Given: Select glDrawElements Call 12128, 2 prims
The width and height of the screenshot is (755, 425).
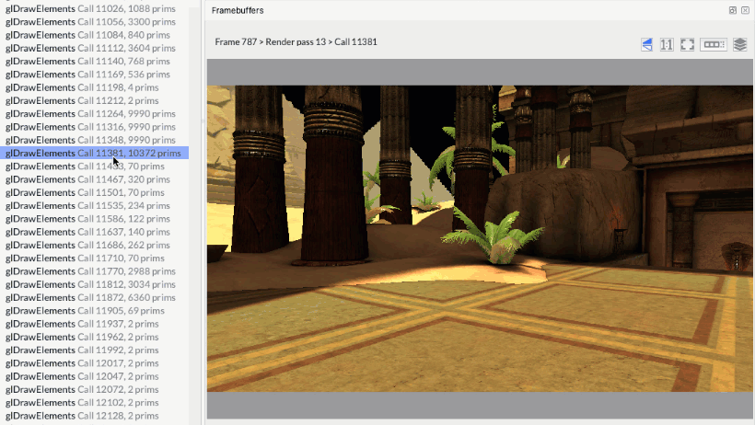Looking at the screenshot, I should coord(82,416).
